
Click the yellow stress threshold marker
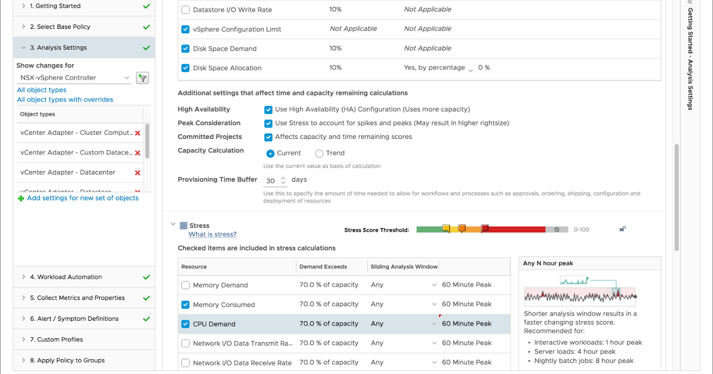(446, 229)
